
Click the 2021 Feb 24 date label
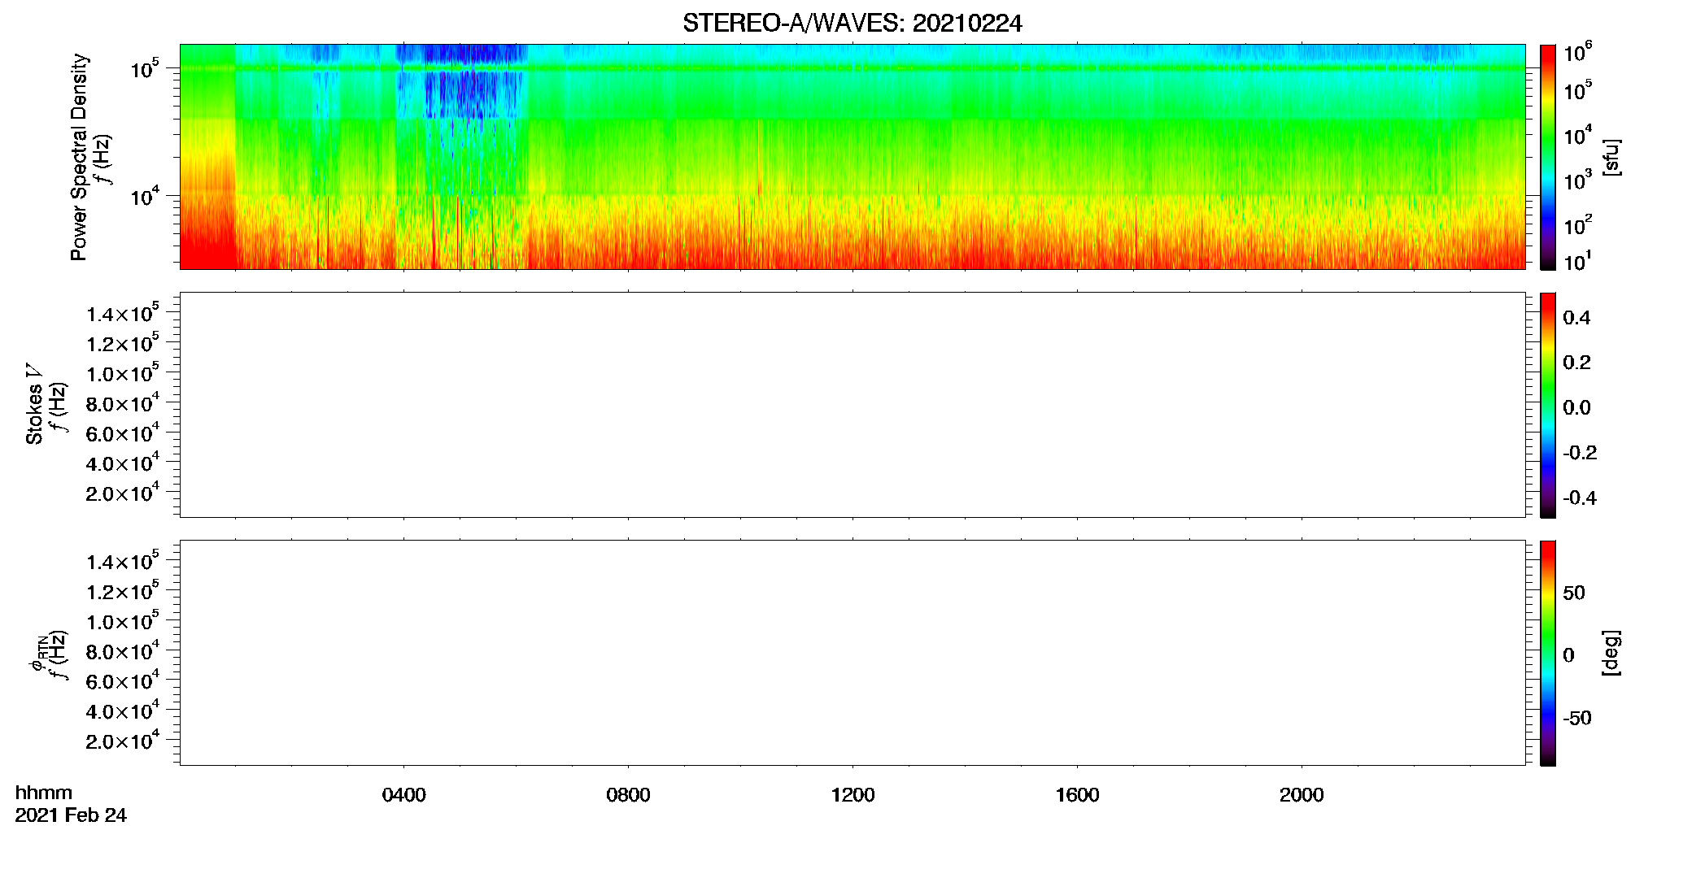pyautogui.click(x=71, y=815)
